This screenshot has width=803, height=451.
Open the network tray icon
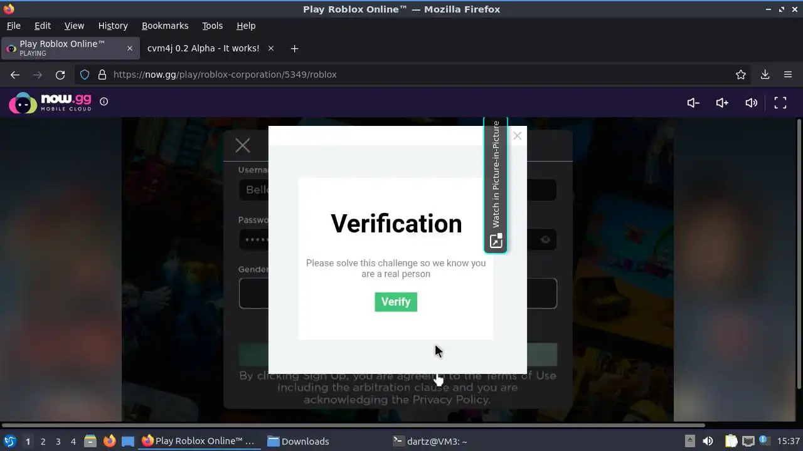748,441
